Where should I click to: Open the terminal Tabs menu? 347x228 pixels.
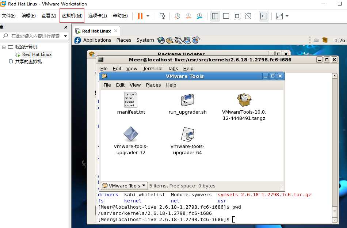[173, 68]
